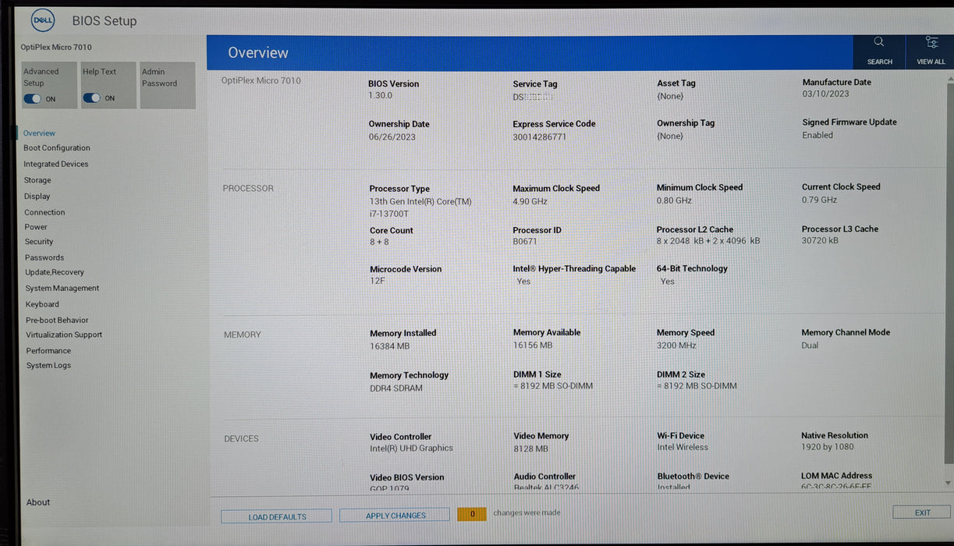954x546 pixels.
Task: Open Security settings
Action: click(39, 242)
